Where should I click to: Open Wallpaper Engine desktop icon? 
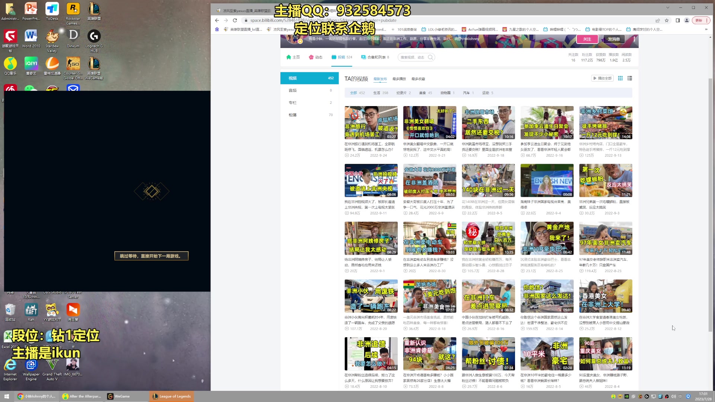click(31, 370)
